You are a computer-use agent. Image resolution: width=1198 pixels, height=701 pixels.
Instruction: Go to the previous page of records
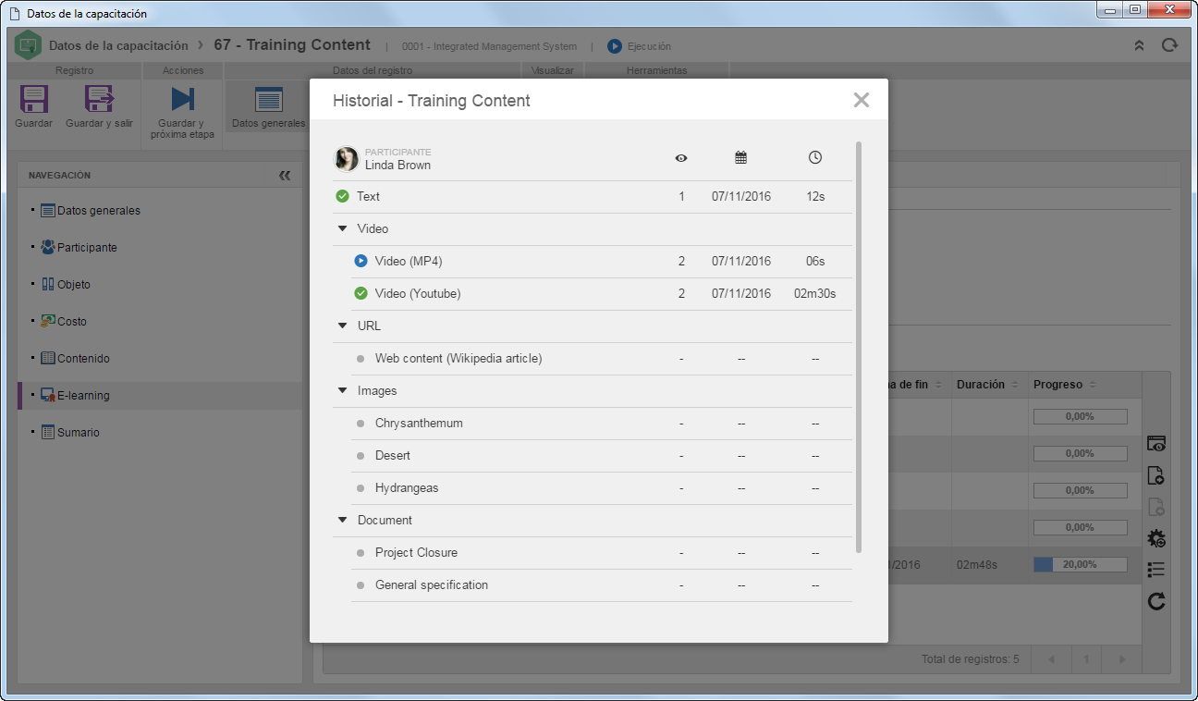1051,659
